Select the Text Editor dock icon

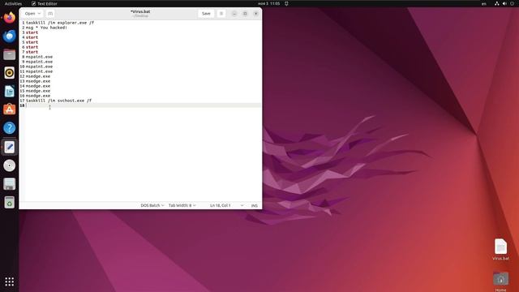pyautogui.click(x=9, y=147)
